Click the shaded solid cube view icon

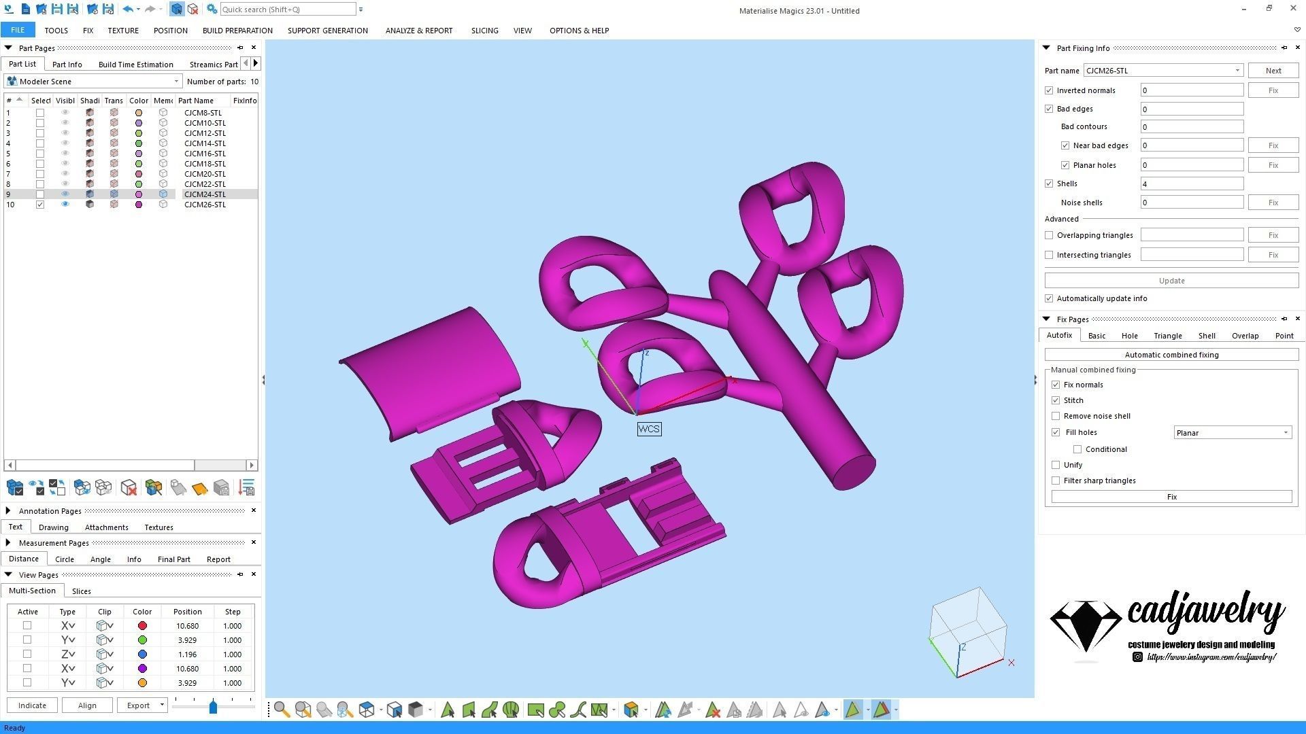[416, 710]
